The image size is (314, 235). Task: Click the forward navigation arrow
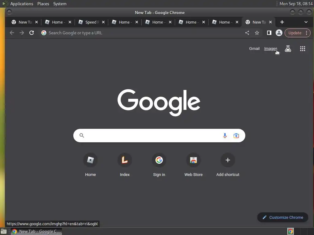(22, 33)
